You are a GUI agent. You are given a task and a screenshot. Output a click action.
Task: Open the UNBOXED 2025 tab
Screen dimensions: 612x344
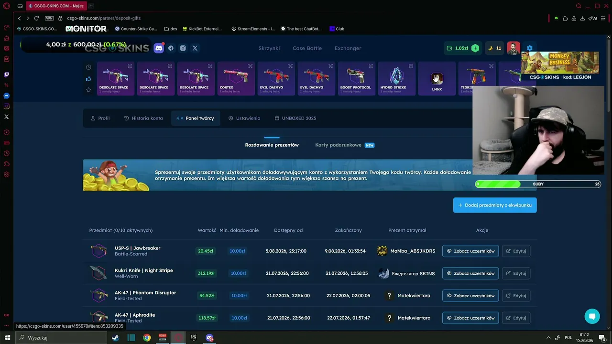(x=295, y=118)
